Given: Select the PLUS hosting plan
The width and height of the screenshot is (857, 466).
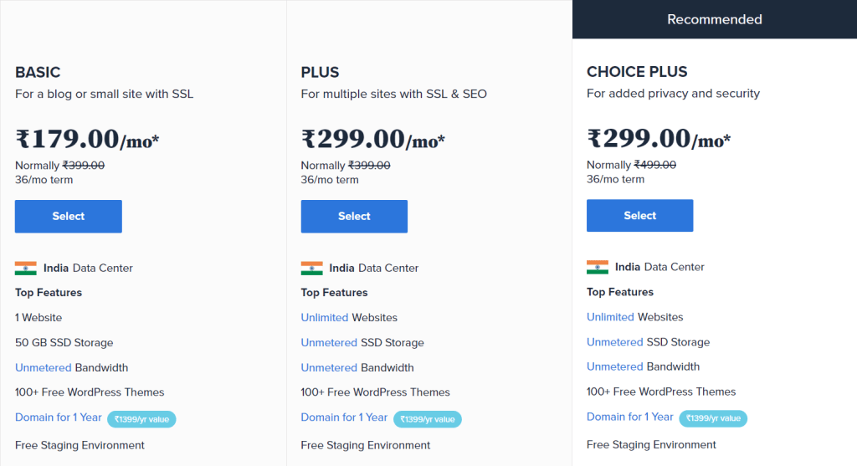Looking at the screenshot, I should point(354,216).
